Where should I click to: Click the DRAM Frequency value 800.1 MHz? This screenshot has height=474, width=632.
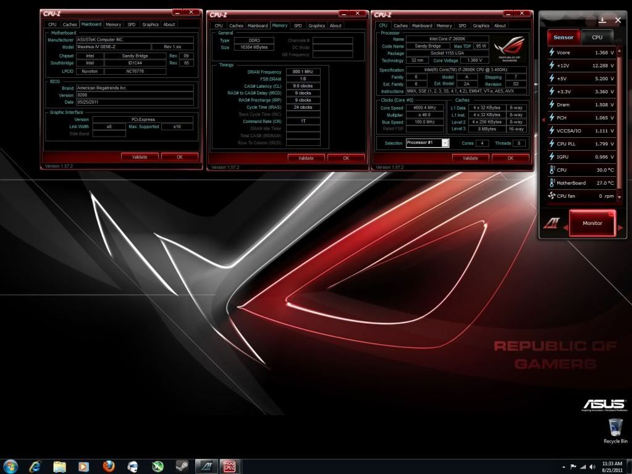pos(303,72)
